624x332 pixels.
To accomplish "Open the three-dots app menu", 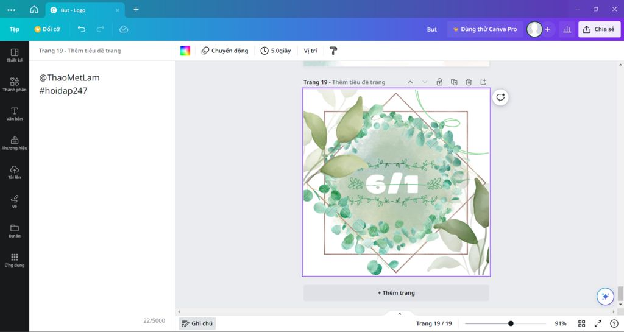I will point(12,10).
